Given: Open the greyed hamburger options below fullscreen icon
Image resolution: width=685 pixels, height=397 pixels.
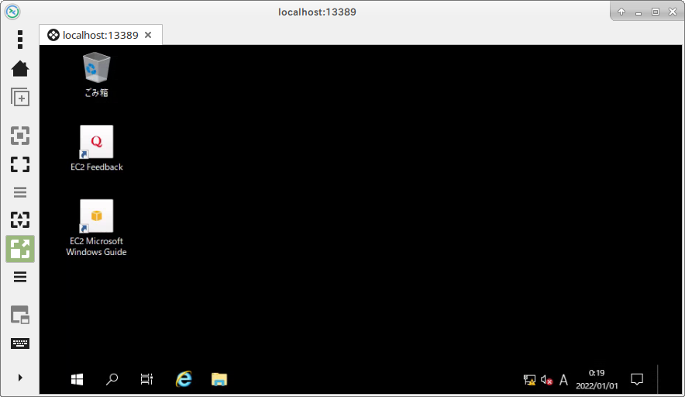Looking at the screenshot, I should pos(20,192).
